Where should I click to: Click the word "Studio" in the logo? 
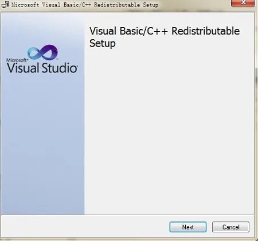point(60,68)
